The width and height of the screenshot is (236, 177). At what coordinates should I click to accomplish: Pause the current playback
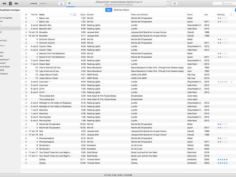point(10,3)
